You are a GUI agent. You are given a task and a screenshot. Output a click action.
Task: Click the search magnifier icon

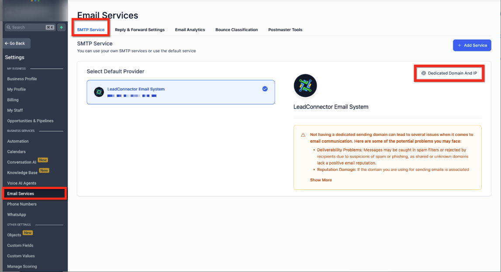click(9, 27)
